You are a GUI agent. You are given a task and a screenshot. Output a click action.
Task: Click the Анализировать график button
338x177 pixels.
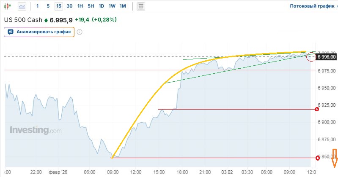coord(40,32)
